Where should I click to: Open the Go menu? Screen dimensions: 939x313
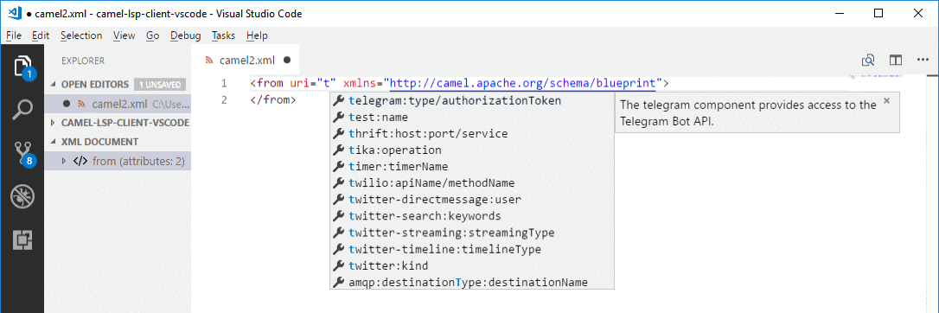tap(153, 35)
